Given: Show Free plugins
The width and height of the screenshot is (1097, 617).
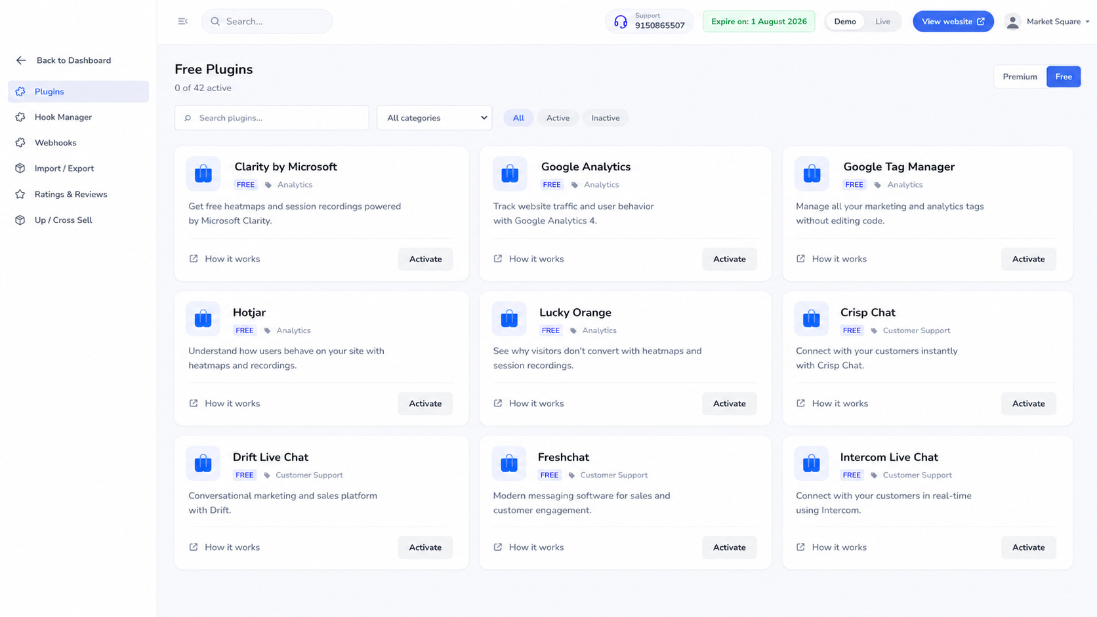Looking at the screenshot, I should (1064, 77).
